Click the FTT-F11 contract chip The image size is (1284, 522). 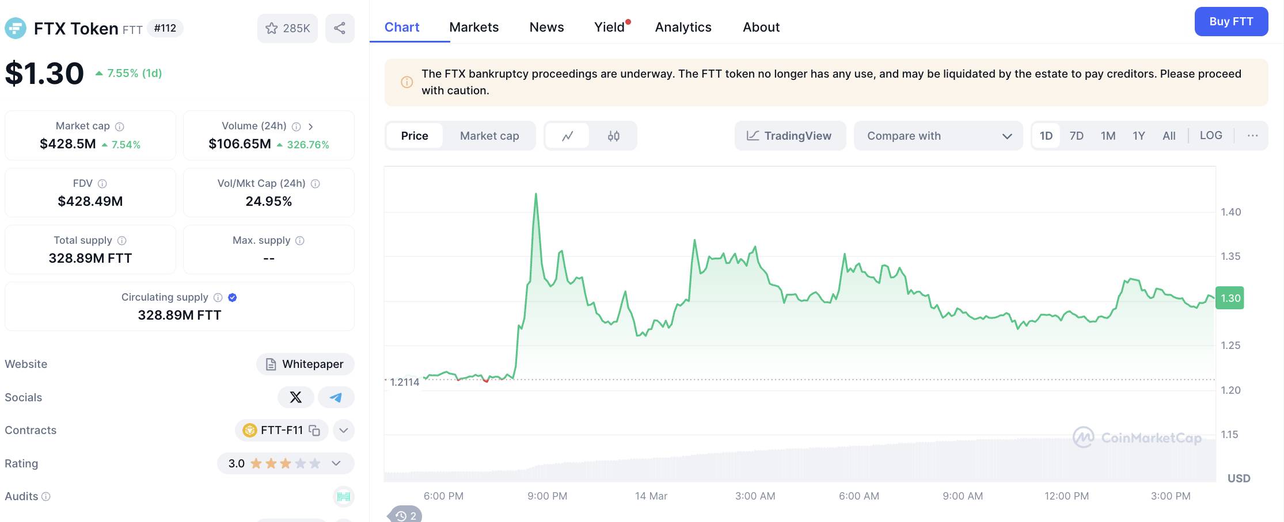coord(282,430)
